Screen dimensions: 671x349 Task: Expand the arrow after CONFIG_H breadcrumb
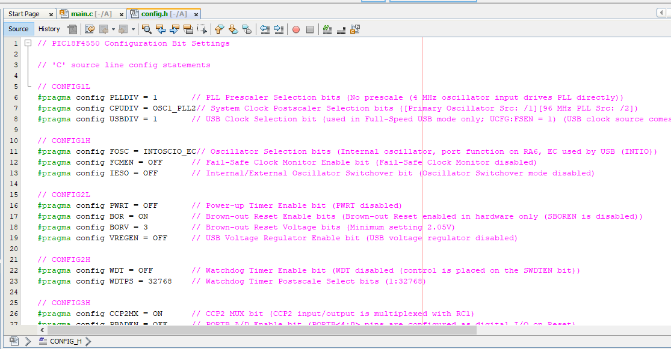(x=88, y=341)
